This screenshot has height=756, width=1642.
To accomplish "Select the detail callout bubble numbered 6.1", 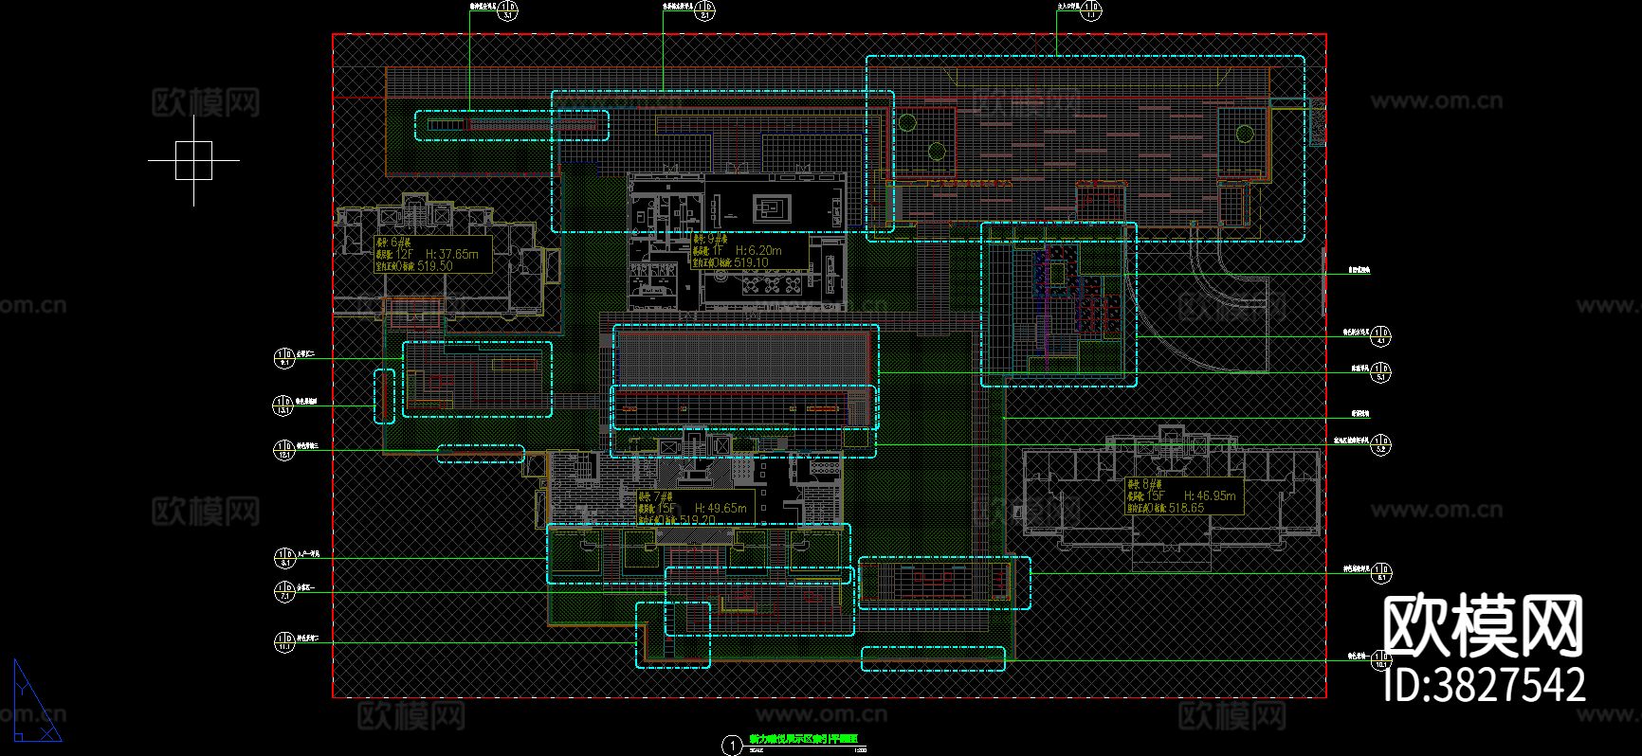I will point(1381,572).
